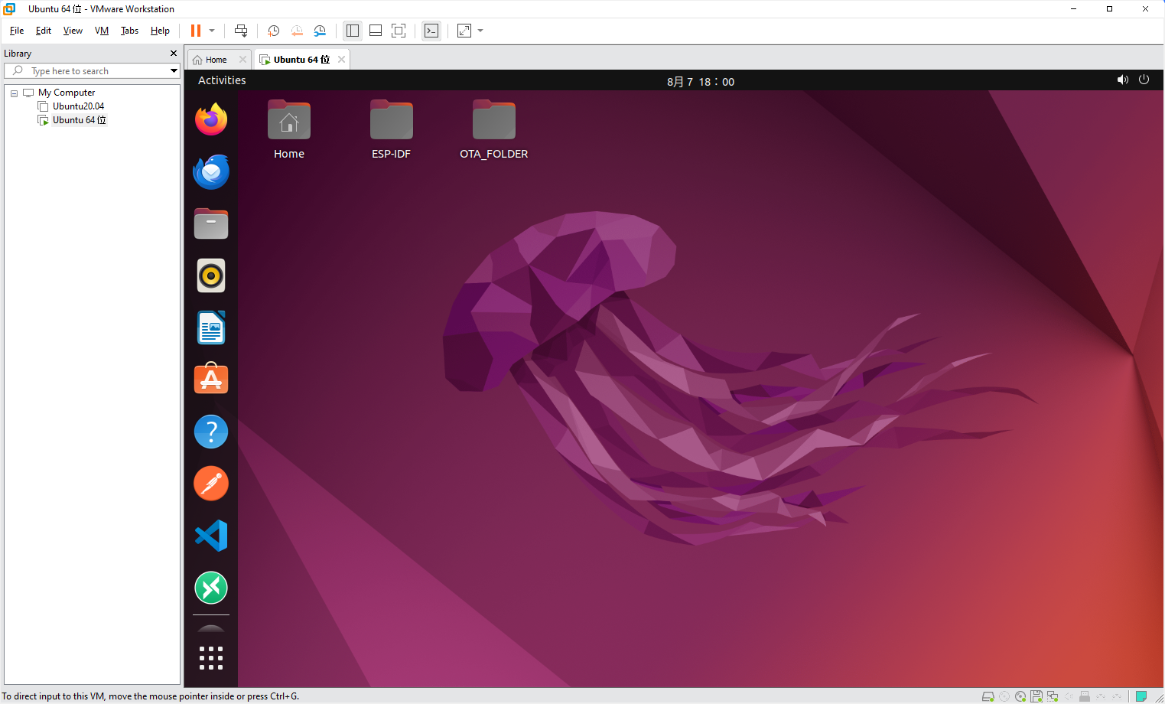Open Ubuntu Software from the dock
The width and height of the screenshot is (1165, 704).
click(211, 379)
